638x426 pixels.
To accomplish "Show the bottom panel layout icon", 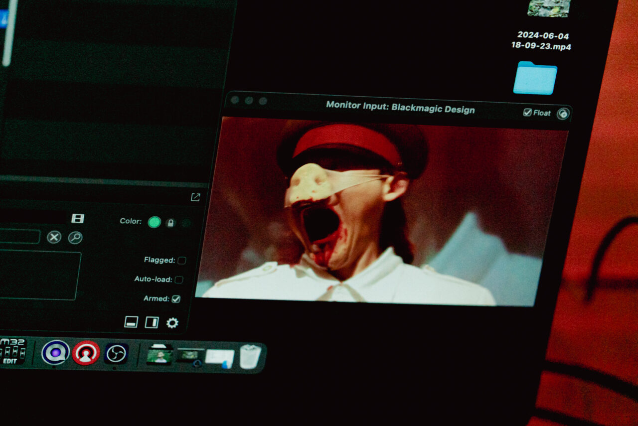I will [131, 322].
